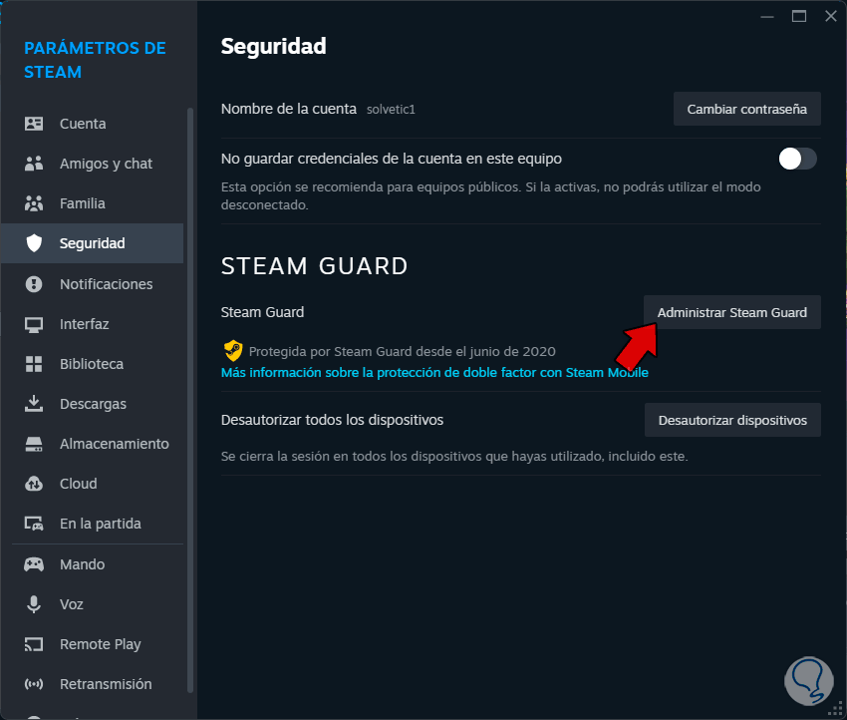Viewport: 847px width, 720px height.
Task: Click the Mando gamepad icon
Action: (34, 564)
